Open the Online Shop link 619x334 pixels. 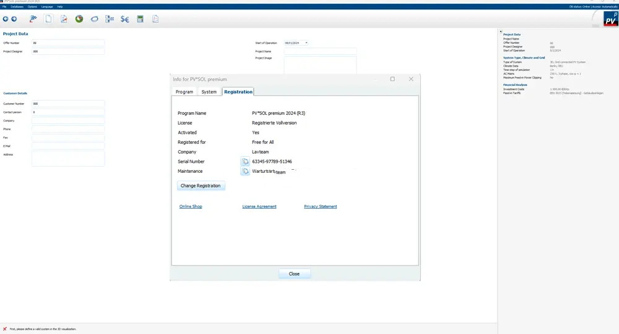(x=191, y=206)
